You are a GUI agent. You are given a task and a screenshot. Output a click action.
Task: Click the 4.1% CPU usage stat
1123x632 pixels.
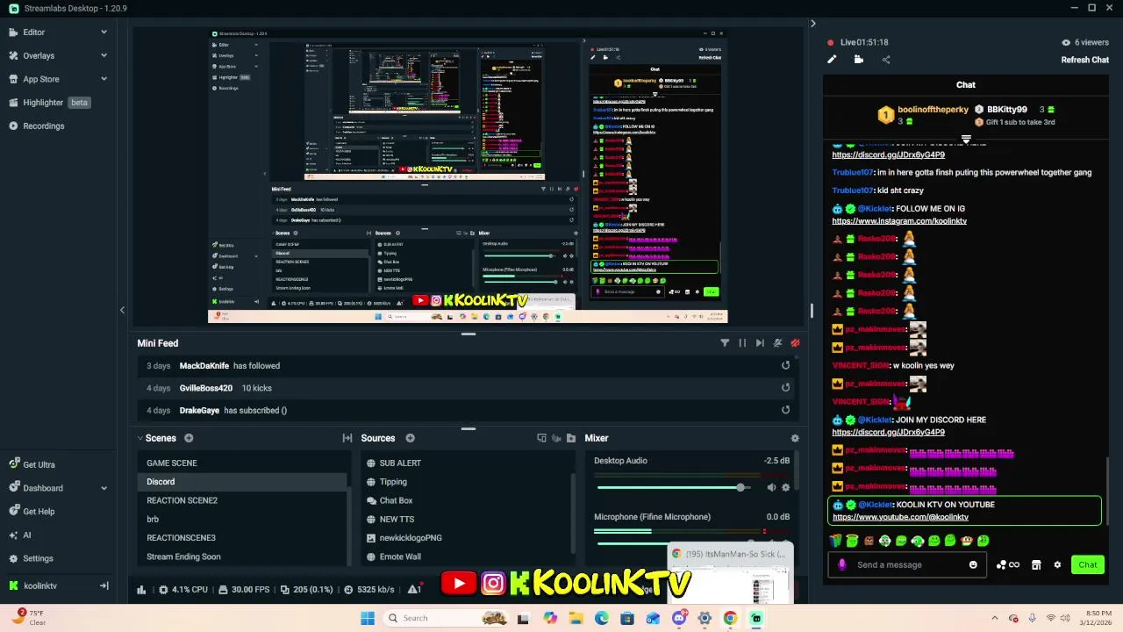[182, 590]
